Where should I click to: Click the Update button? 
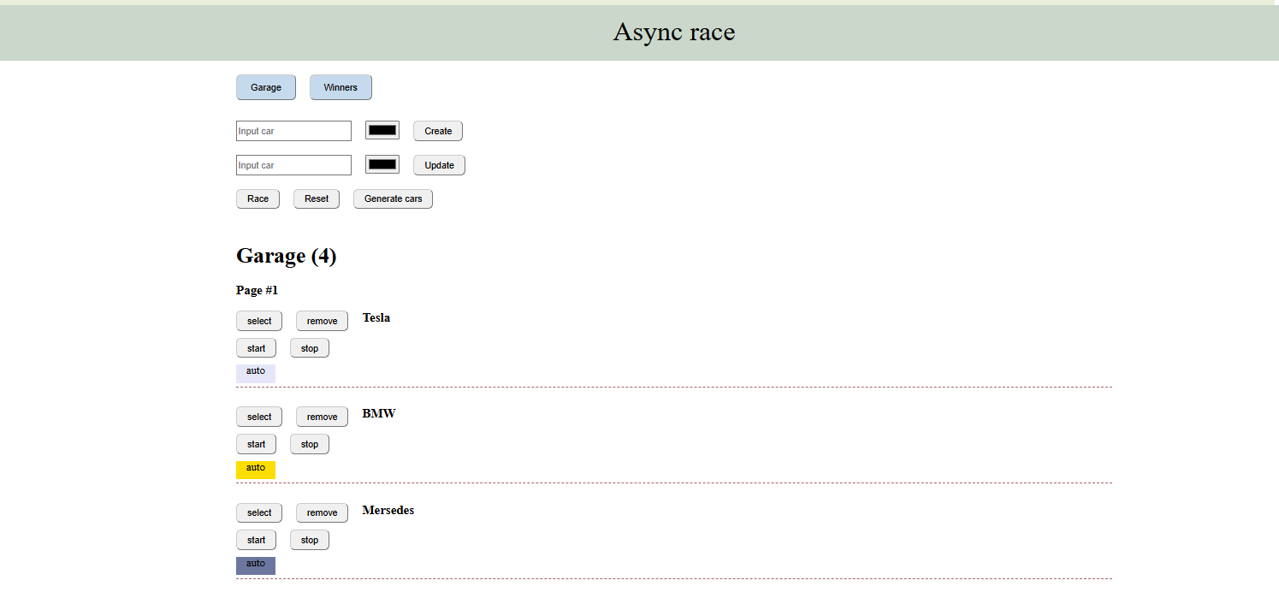pyautogui.click(x=439, y=165)
